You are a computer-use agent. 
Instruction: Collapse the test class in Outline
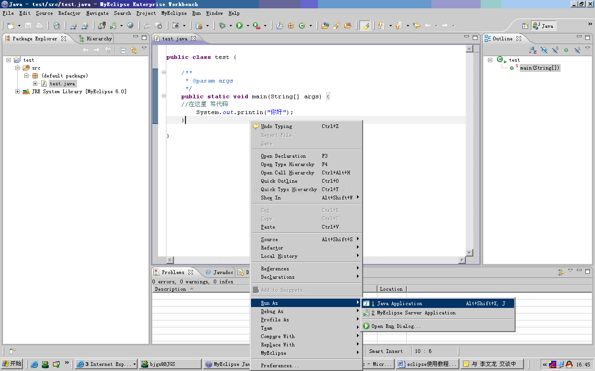pos(490,60)
